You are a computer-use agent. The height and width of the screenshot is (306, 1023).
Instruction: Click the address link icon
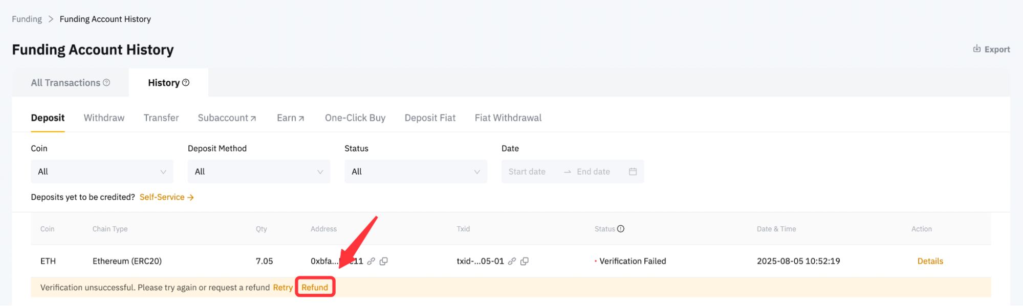pyautogui.click(x=371, y=261)
